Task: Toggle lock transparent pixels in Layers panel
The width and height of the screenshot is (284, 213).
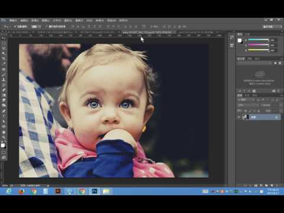Action: point(246,111)
